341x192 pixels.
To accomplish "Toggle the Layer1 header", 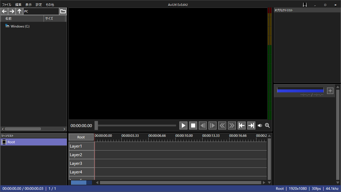I will point(81,146).
